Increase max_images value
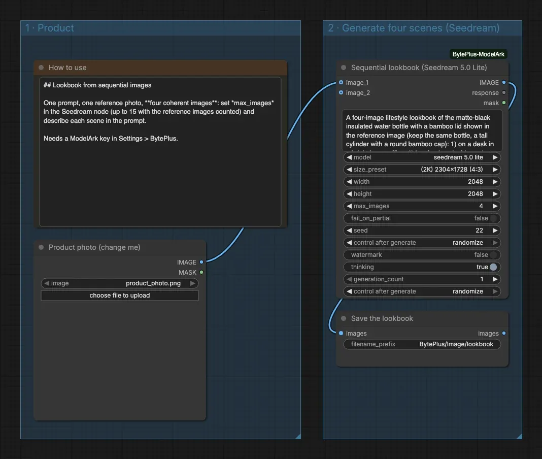This screenshot has height=459, width=542. click(495, 206)
